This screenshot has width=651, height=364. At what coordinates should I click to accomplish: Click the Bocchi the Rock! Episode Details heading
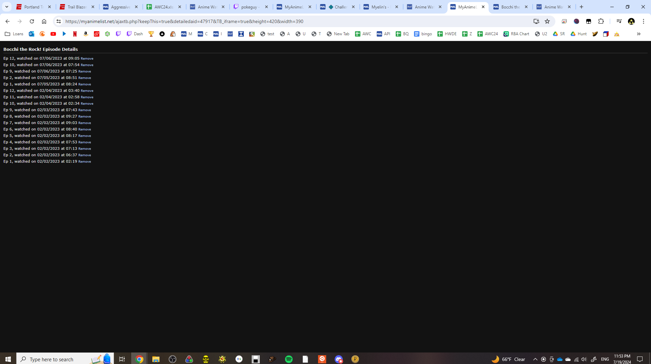[41, 49]
